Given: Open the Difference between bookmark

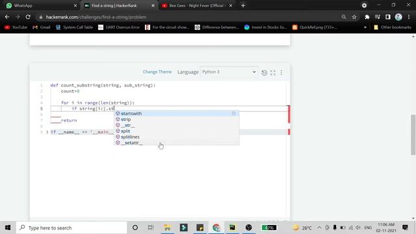Looking at the screenshot, I should click(x=216, y=27).
